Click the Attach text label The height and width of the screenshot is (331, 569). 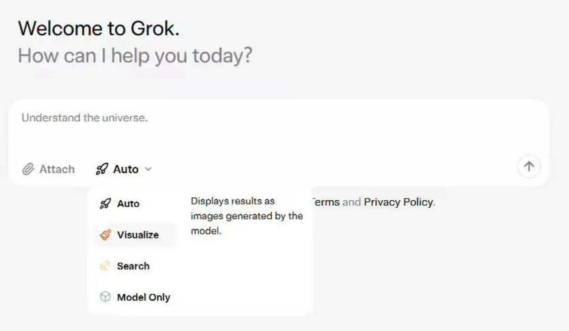57,169
